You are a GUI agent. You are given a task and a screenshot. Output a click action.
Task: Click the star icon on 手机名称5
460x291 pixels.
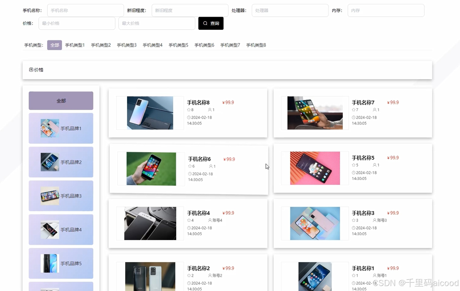coord(353,165)
